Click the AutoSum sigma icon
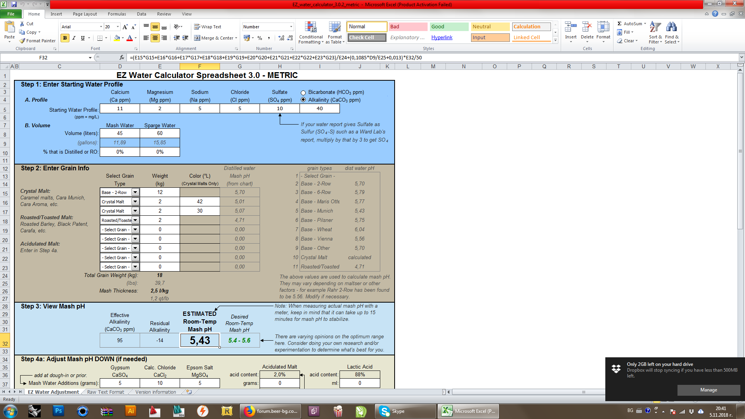 click(x=620, y=24)
